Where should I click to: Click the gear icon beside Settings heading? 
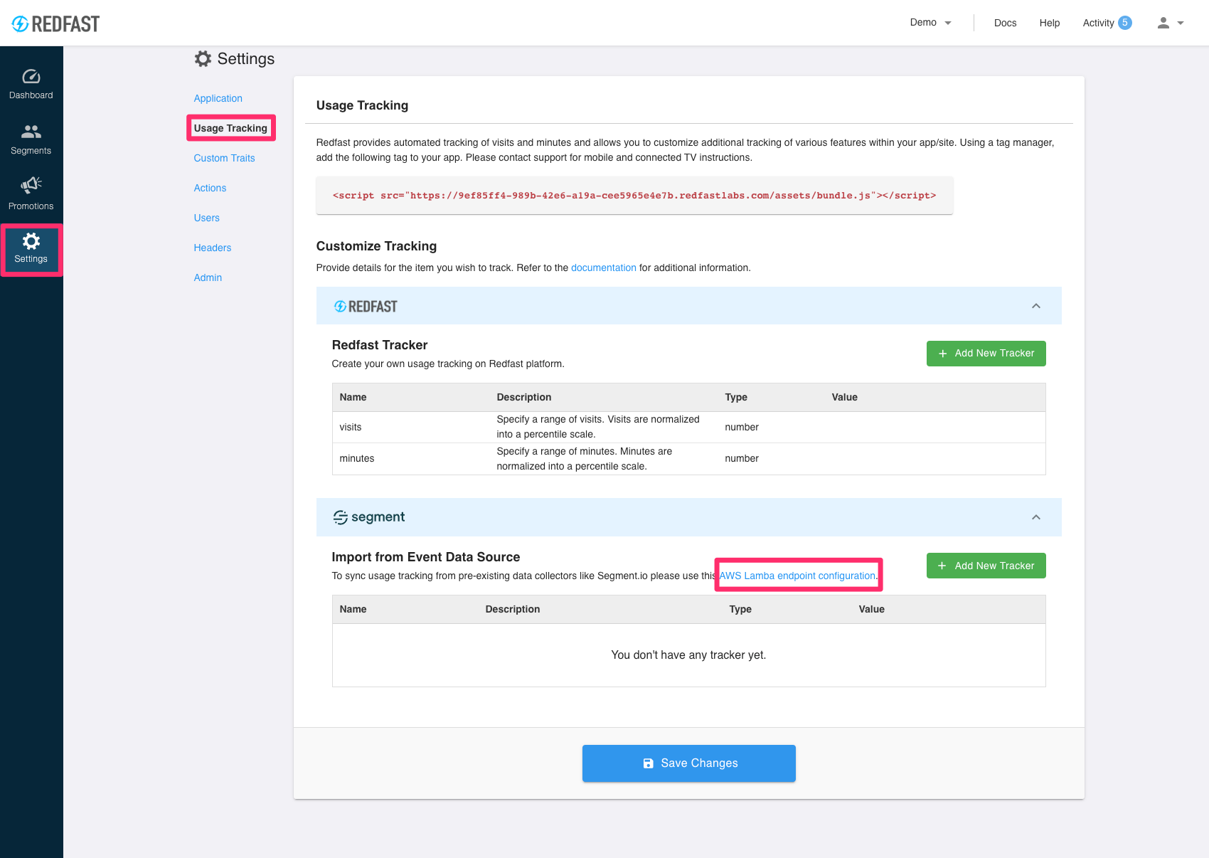click(203, 58)
